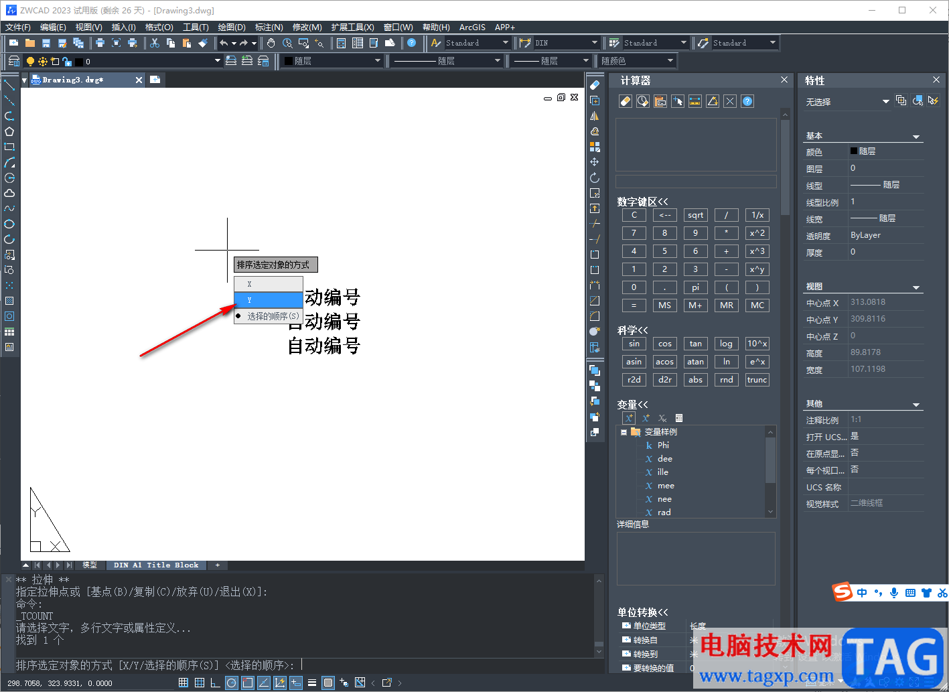Collapse the 数字键区 section
This screenshot has height=692, width=949.
[642, 202]
